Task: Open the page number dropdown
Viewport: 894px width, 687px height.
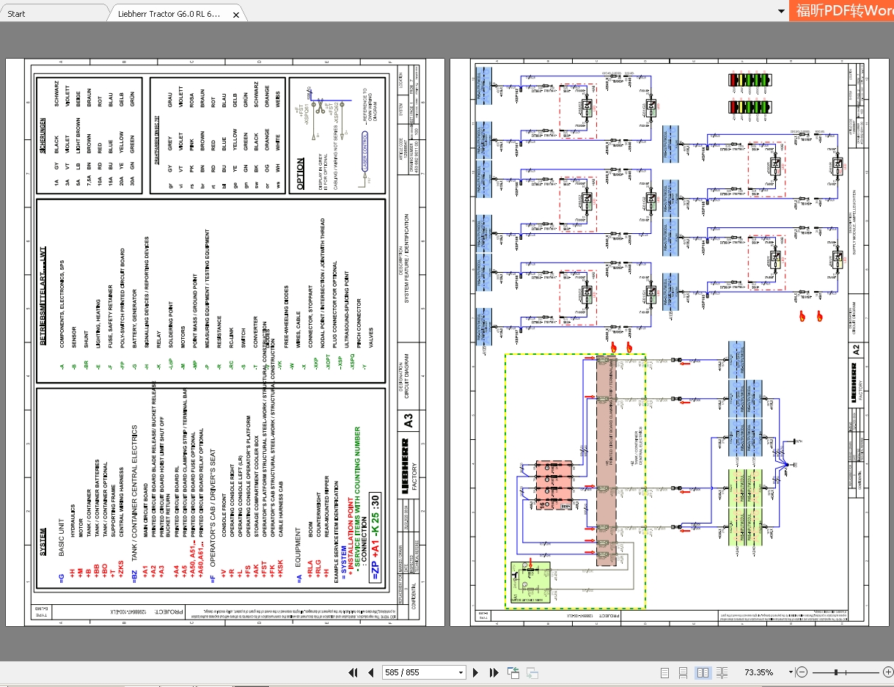Action: tap(461, 672)
